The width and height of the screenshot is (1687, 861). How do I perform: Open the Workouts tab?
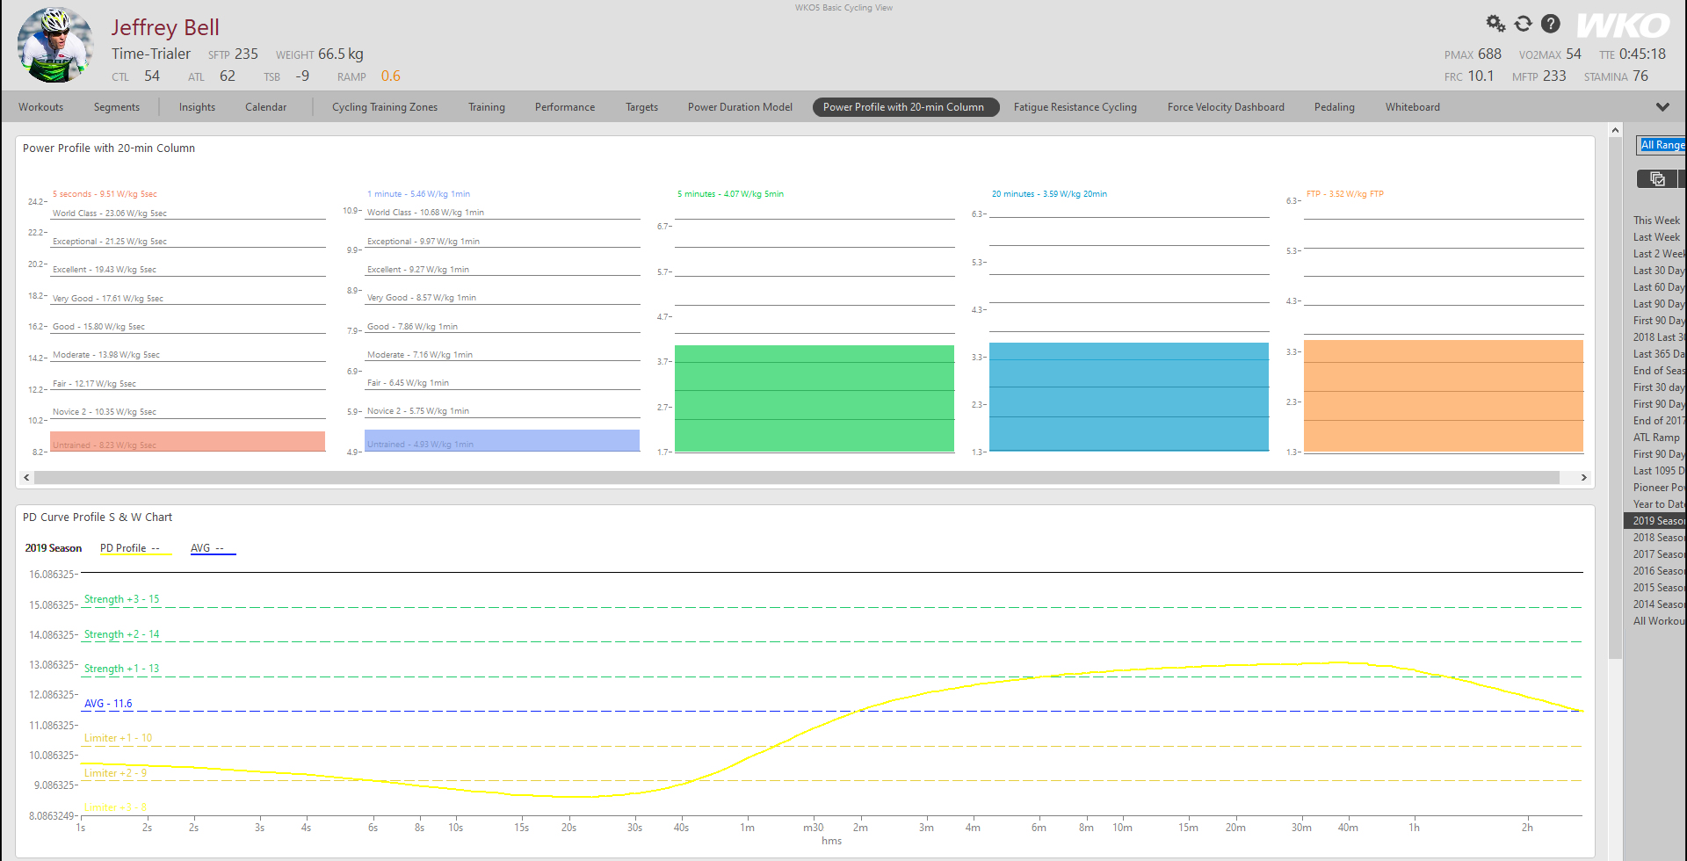click(x=41, y=107)
